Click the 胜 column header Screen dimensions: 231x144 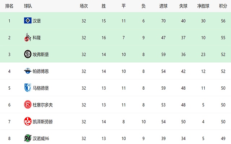[x=104, y=6]
